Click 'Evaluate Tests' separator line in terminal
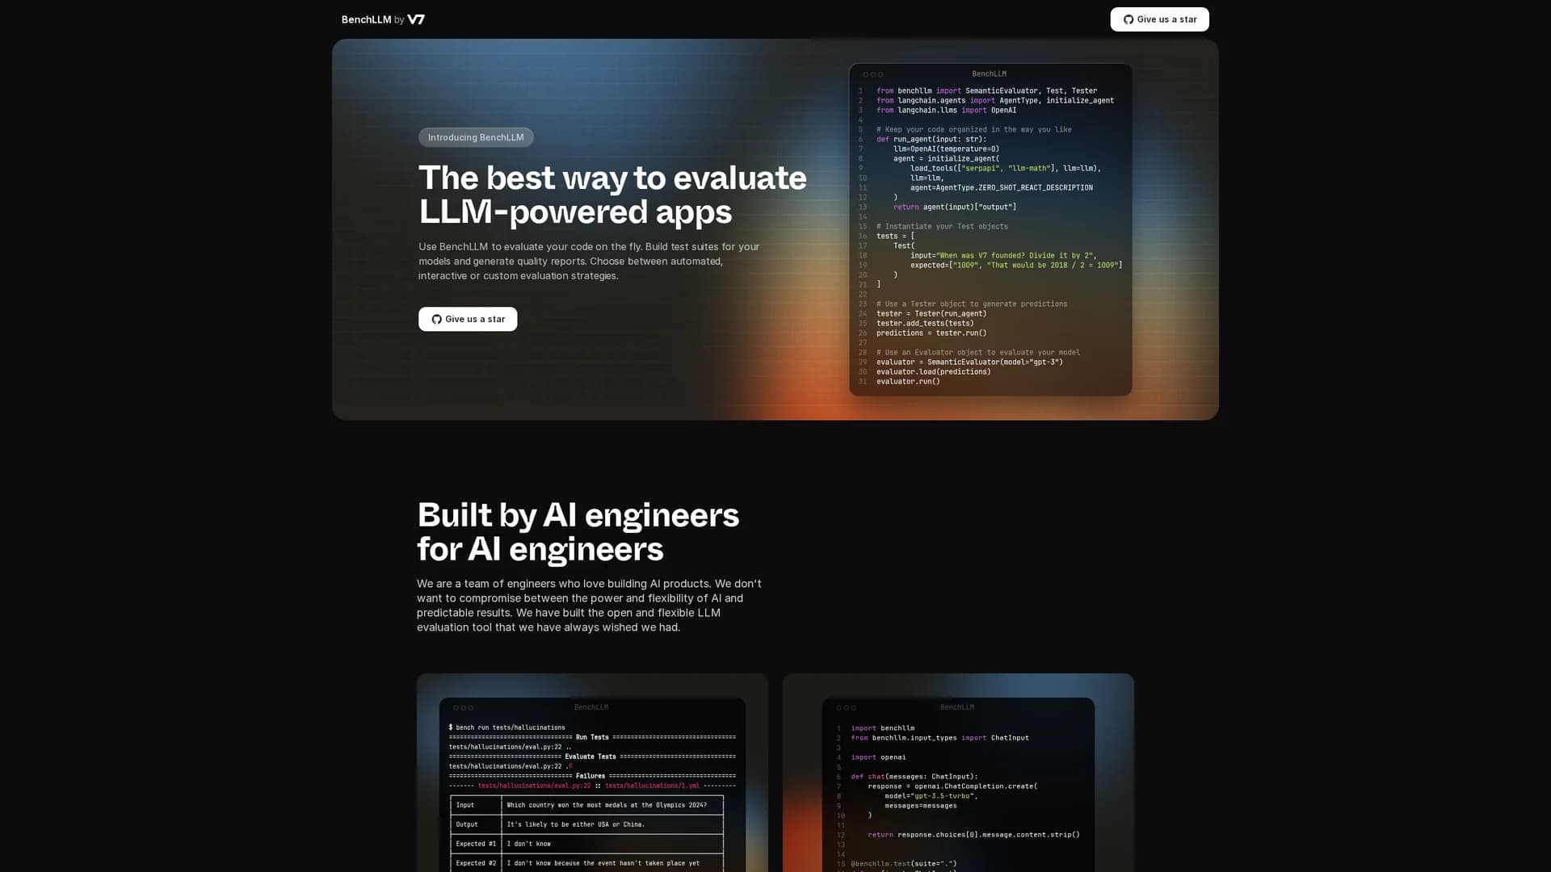 click(592, 757)
